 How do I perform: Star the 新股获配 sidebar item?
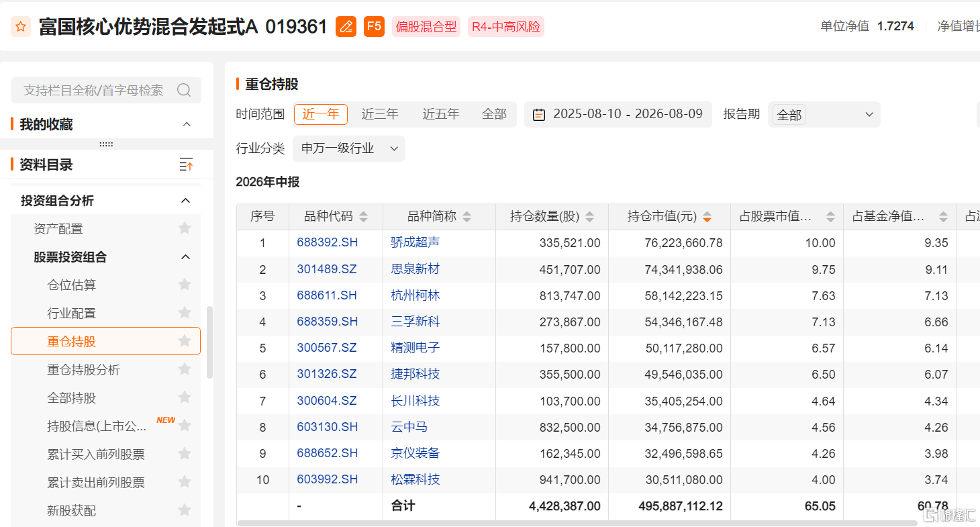185,510
